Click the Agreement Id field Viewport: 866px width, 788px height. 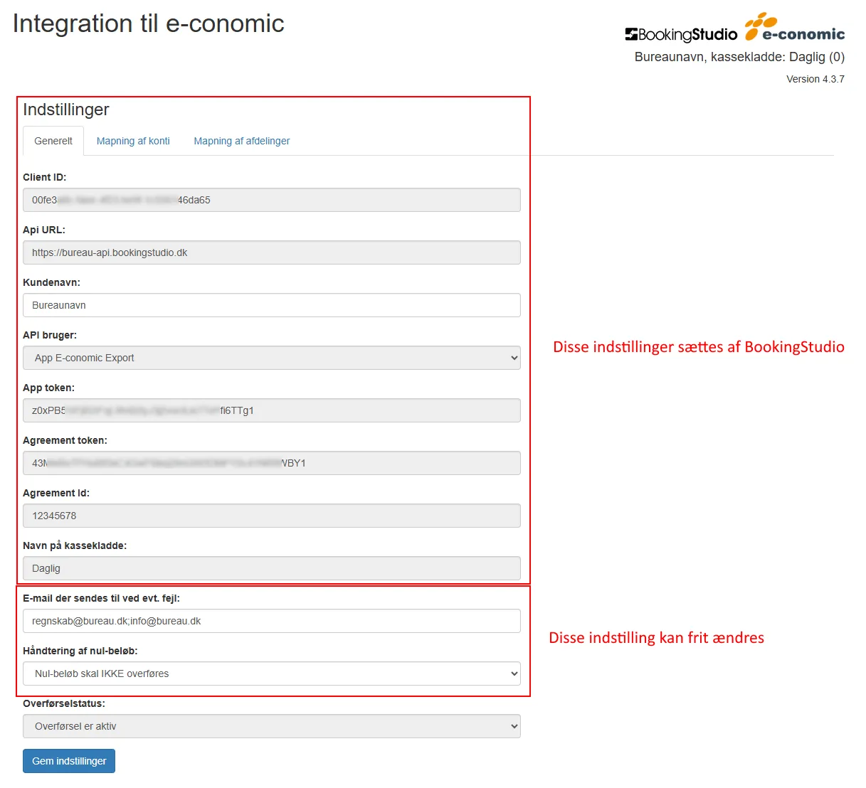pyautogui.click(x=271, y=516)
